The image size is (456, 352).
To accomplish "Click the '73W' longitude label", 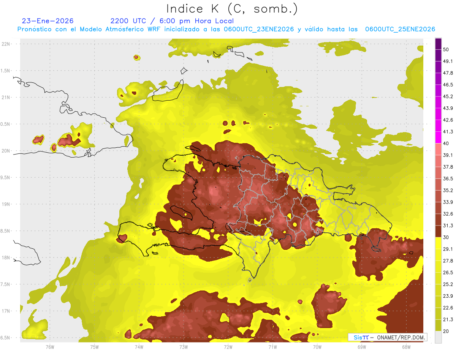I will [x=184, y=347].
